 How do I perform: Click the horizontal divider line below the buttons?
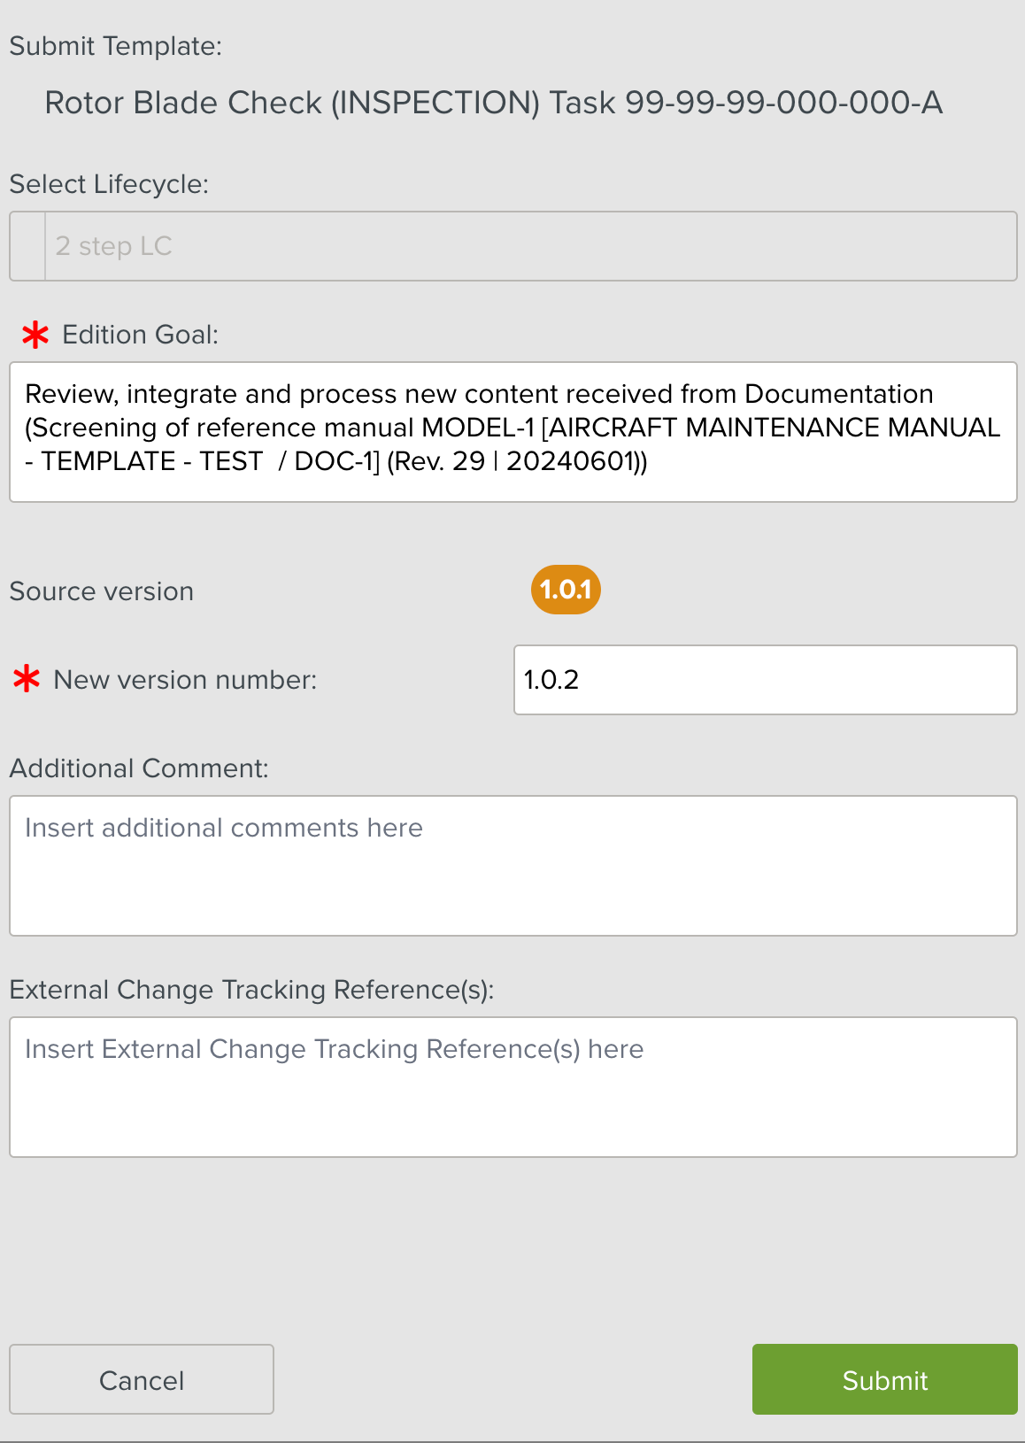click(512, 1440)
